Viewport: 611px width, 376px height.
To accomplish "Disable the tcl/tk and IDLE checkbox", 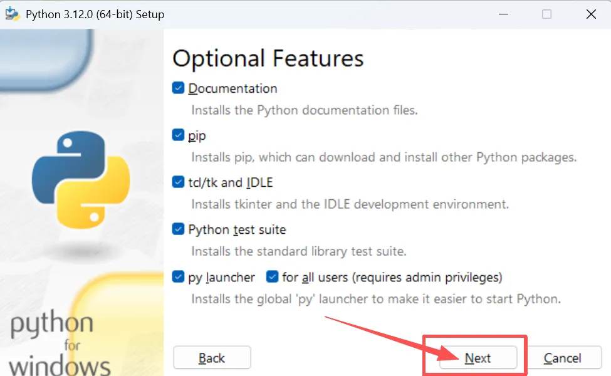I will tap(179, 182).
